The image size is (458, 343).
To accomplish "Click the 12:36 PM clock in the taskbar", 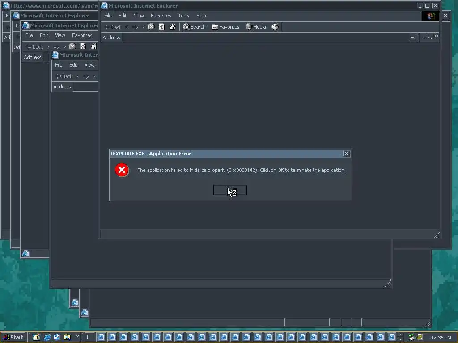I will [441, 338].
